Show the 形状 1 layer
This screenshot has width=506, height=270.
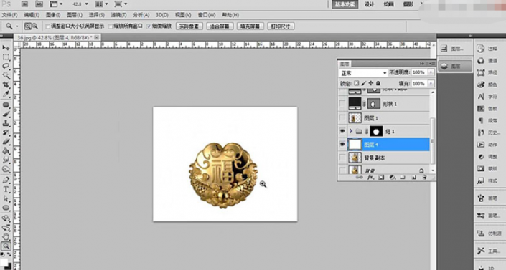(x=342, y=104)
